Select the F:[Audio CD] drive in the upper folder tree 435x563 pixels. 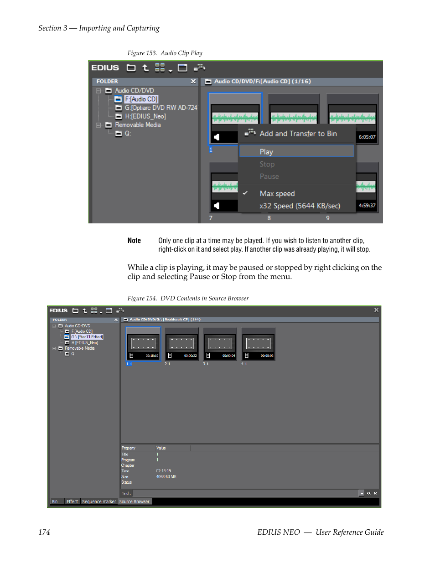[x=141, y=99]
